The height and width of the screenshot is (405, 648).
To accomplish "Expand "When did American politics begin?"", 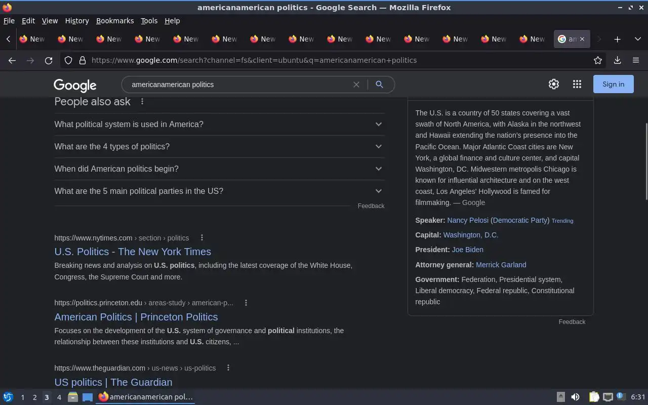I will point(219,169).
